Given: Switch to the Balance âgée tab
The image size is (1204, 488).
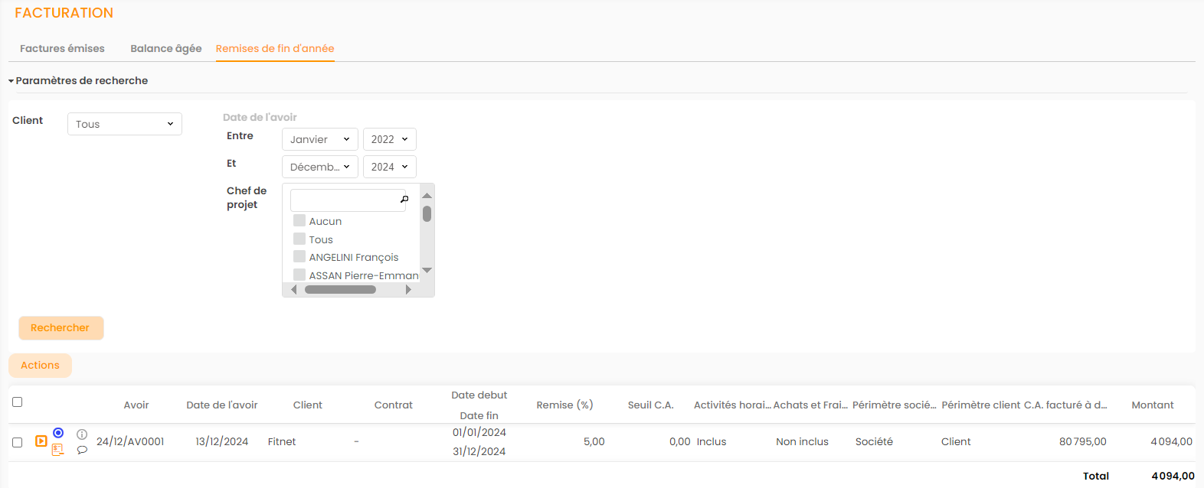Looking at the screenshot, I should click(x=166, y=48).
